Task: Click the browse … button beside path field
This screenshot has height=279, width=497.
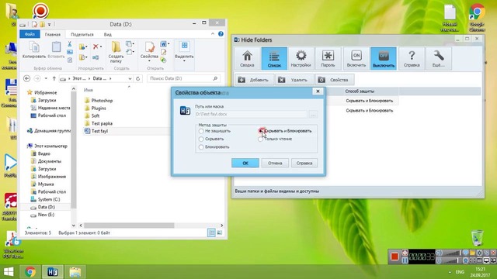Action: click(x=313, y=114)
